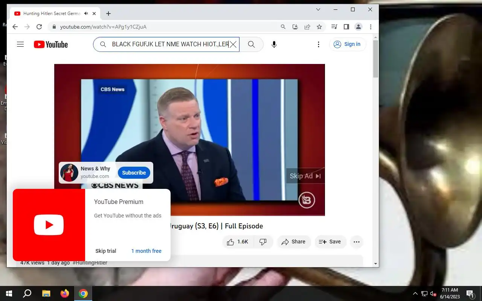Open Chrome page zoom search icon
Screen dimensions: 482x301
[283, 27]
